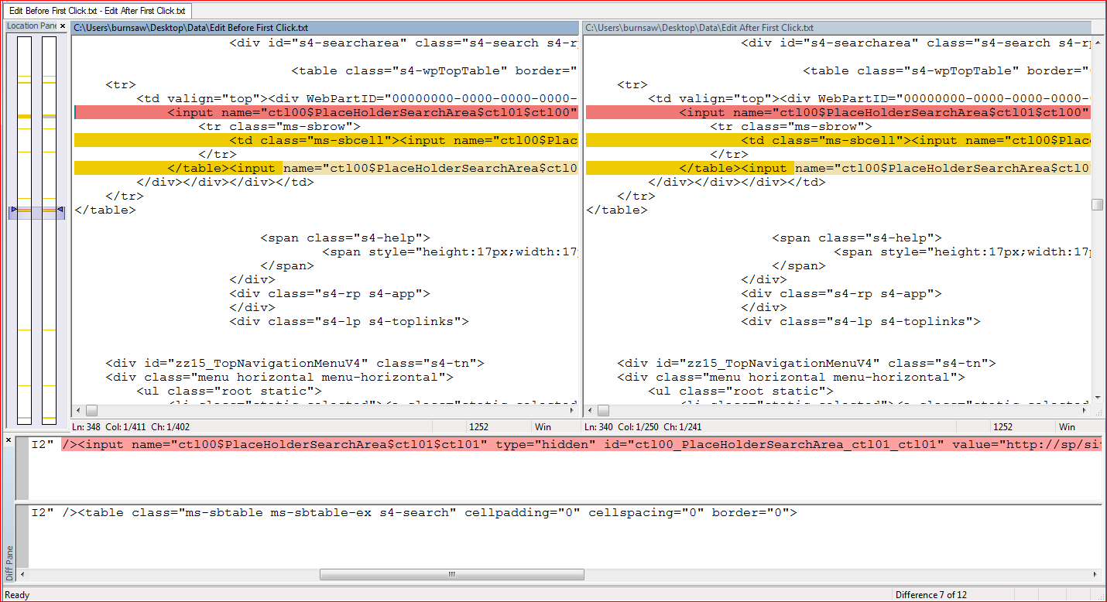Image resolution: width=1107 pixels, height=602 pixels.
Task: Select the Edit Before First Click comparison tab
Action: (x=98, y=11)
